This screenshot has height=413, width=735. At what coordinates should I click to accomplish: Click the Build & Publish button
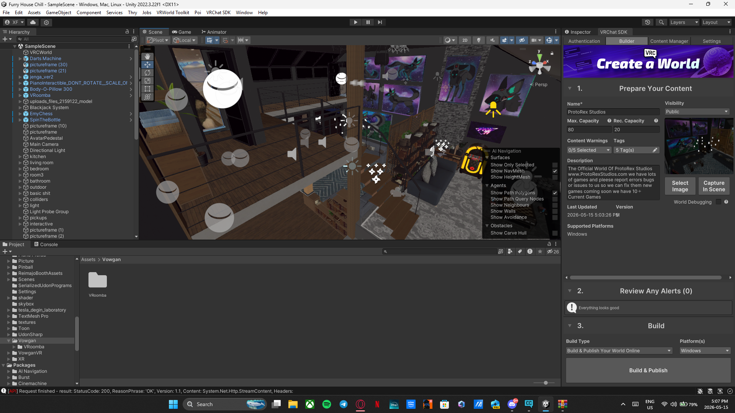[648, 371]
